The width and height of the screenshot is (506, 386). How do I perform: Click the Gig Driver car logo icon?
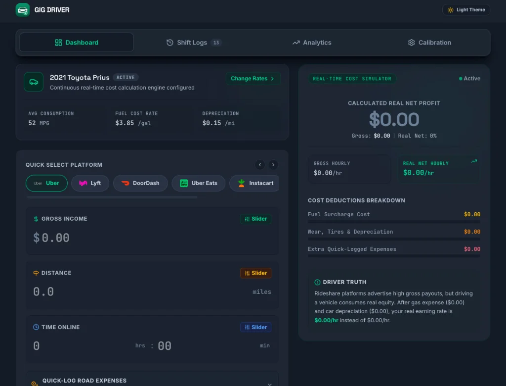click(23, 10)
